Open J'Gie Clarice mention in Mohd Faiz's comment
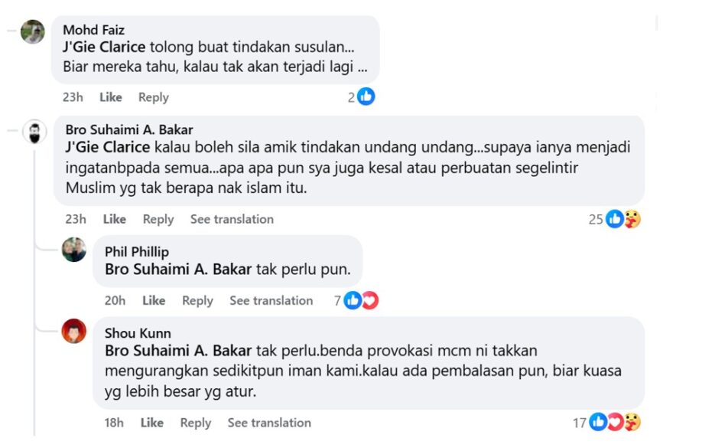 [104, 46]
